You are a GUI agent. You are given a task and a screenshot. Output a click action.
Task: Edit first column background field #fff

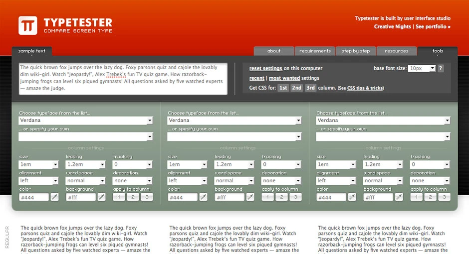[81, 197]
